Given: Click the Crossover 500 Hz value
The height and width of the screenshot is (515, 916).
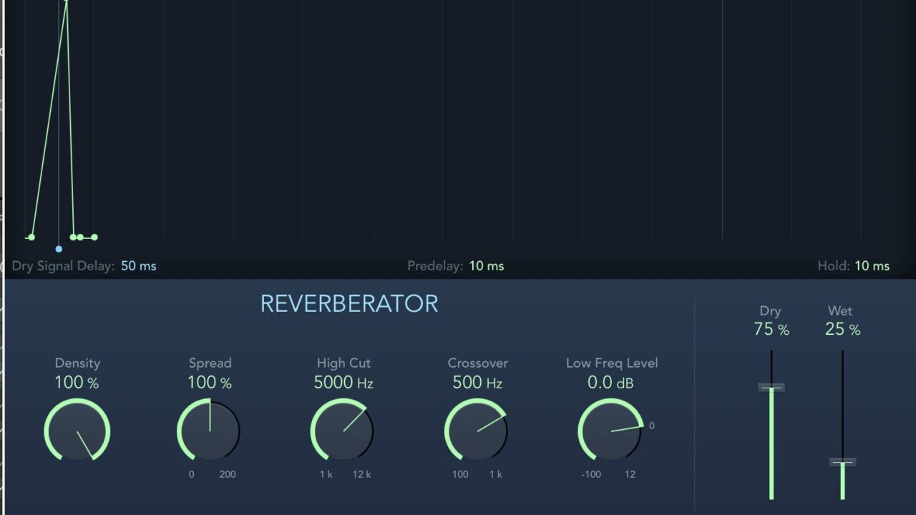Looking at the screenshot, I should point(477,383).
